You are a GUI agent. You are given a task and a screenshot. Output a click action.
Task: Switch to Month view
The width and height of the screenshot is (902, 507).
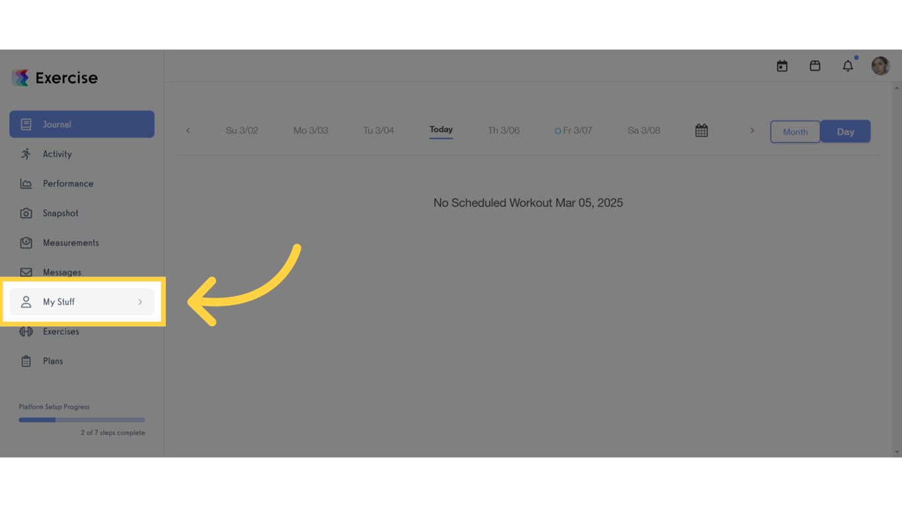[795, 131]
